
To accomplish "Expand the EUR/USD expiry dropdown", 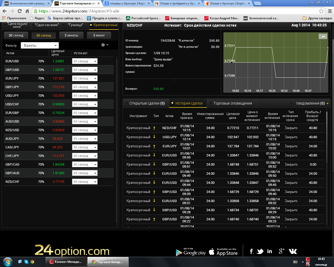I will click(x=85, y=61).
